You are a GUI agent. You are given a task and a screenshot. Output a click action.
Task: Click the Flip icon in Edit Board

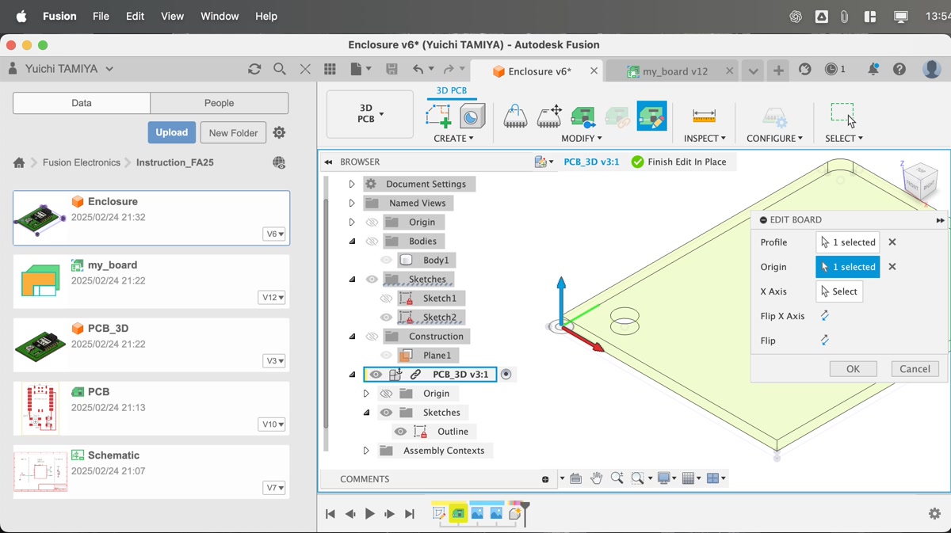825,341
